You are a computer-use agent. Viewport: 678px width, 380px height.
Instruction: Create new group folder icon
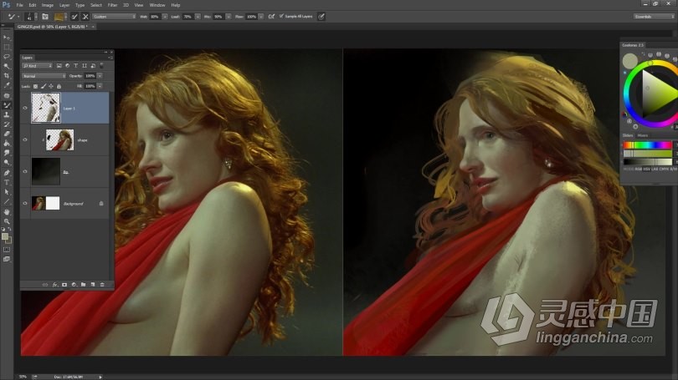coord(84,285)
